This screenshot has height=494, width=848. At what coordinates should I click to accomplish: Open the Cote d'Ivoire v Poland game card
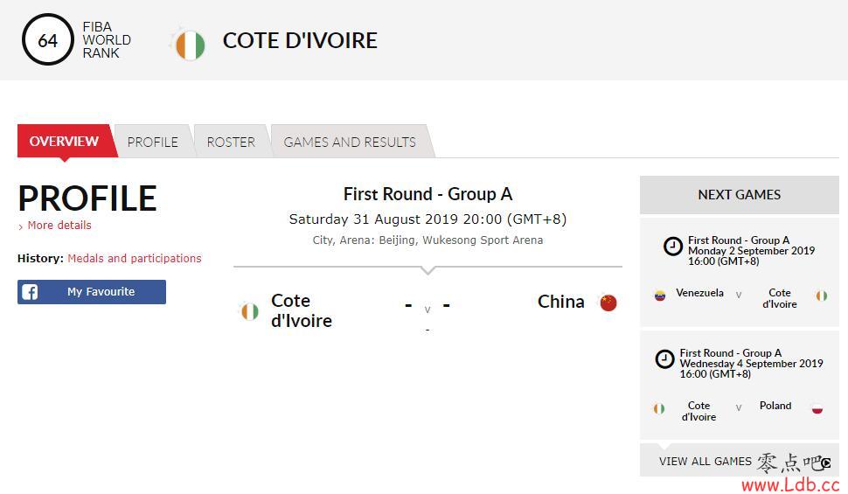[x=740, y=385]
